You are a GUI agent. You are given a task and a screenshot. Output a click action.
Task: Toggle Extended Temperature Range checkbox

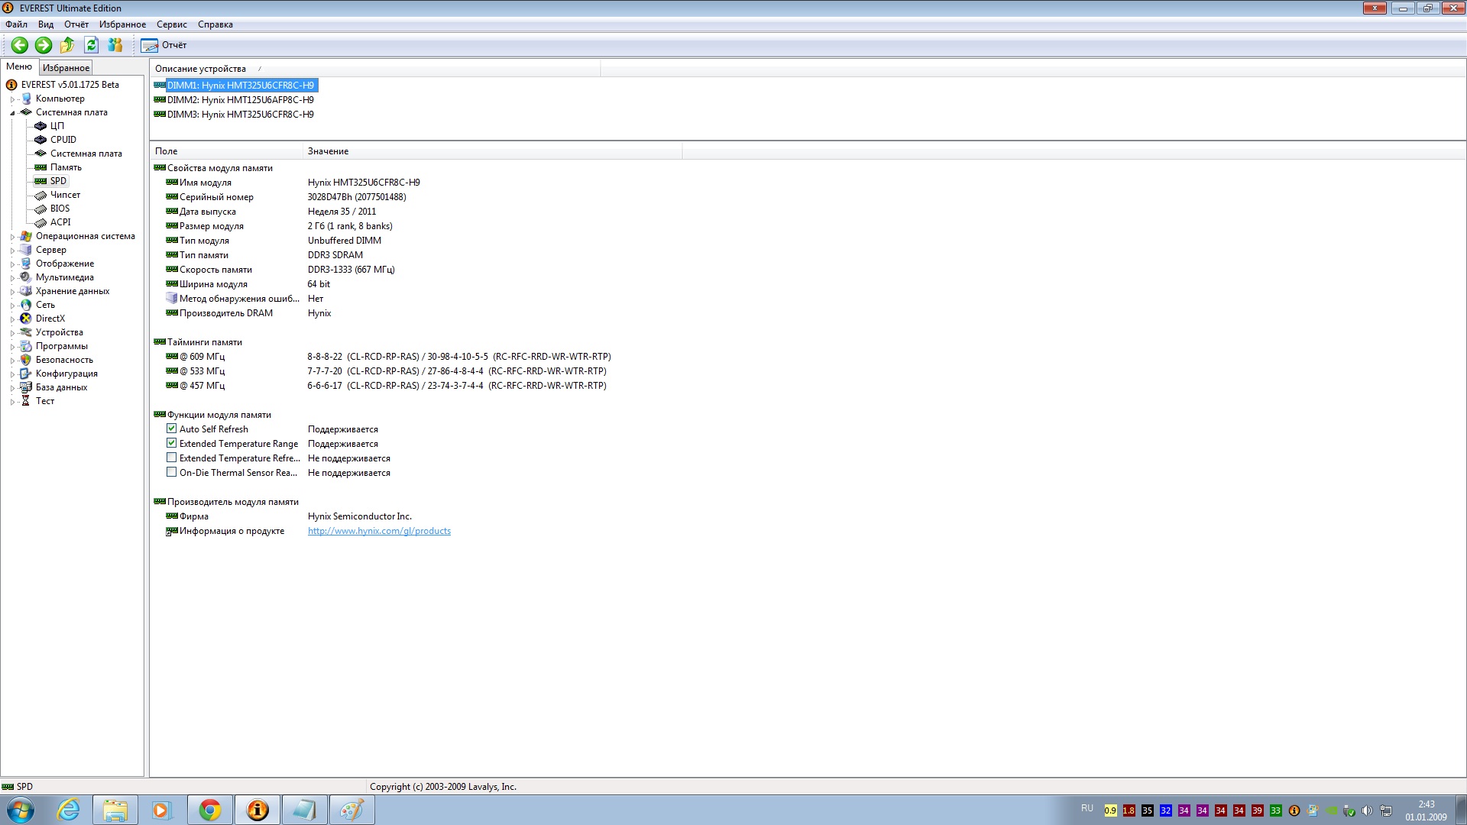(172, 444)
